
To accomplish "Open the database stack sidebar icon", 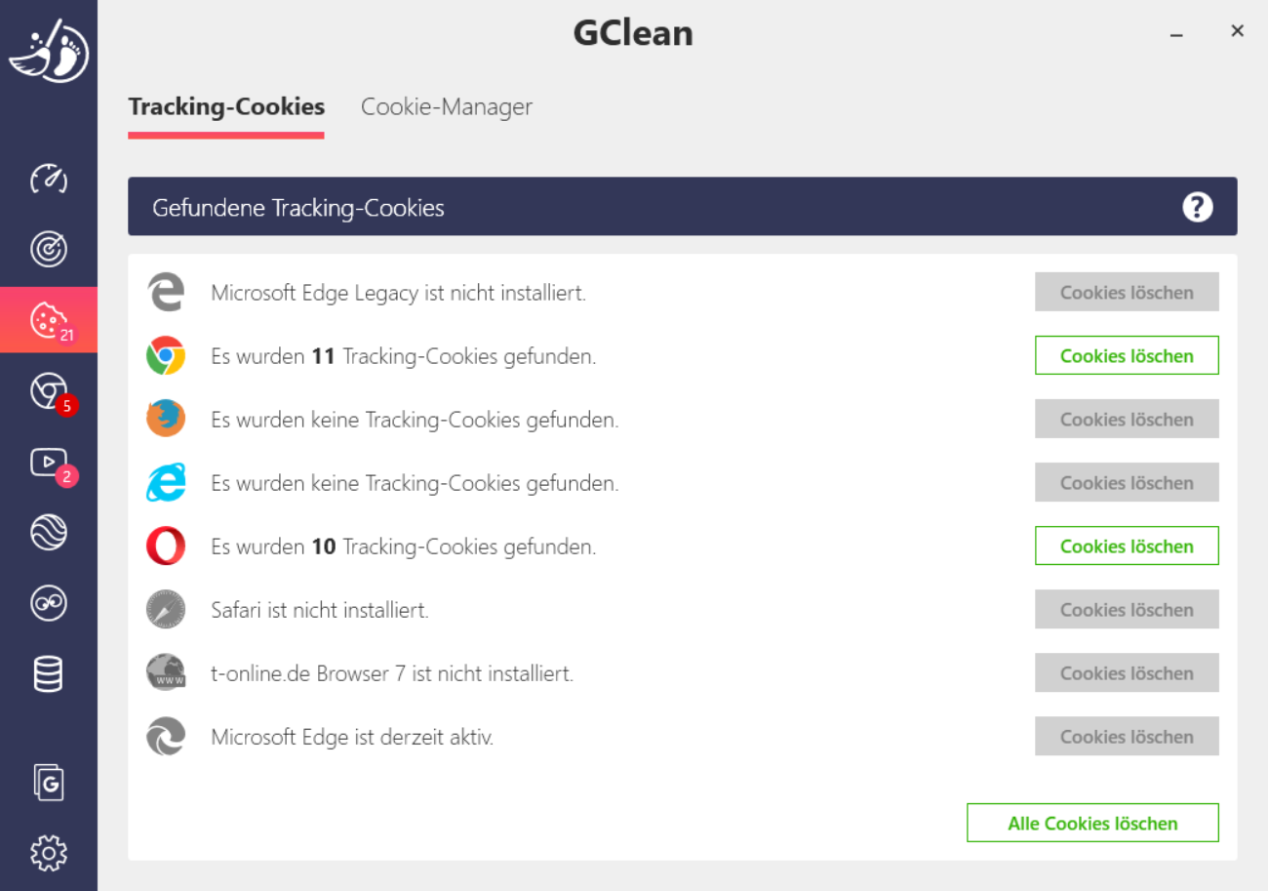I will 49,674.
